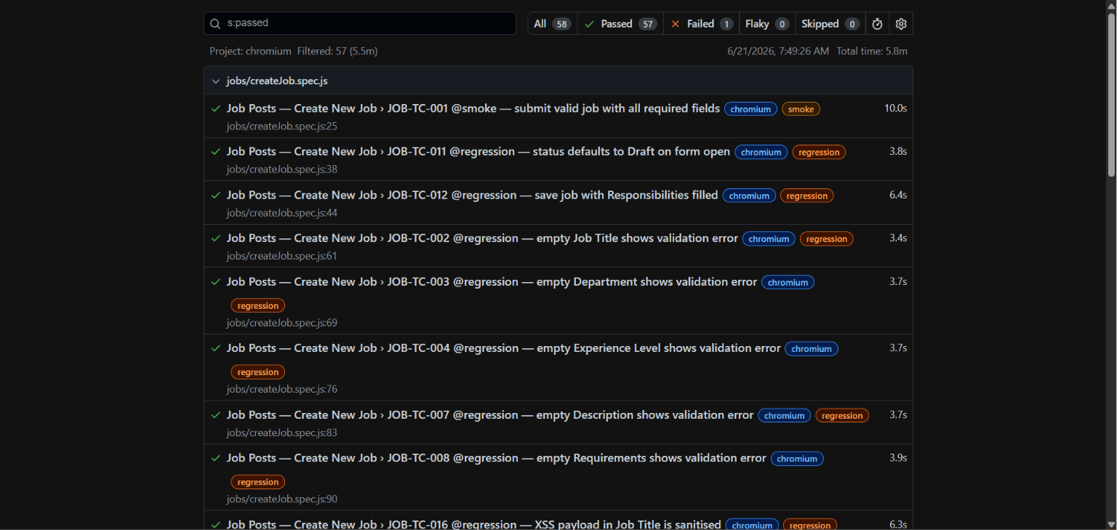The width and height of the screenshot is (1117, 530).
Task: Open test JOB-TC-016 XSS payload in Job Title
Action: (x=474, y=524)
